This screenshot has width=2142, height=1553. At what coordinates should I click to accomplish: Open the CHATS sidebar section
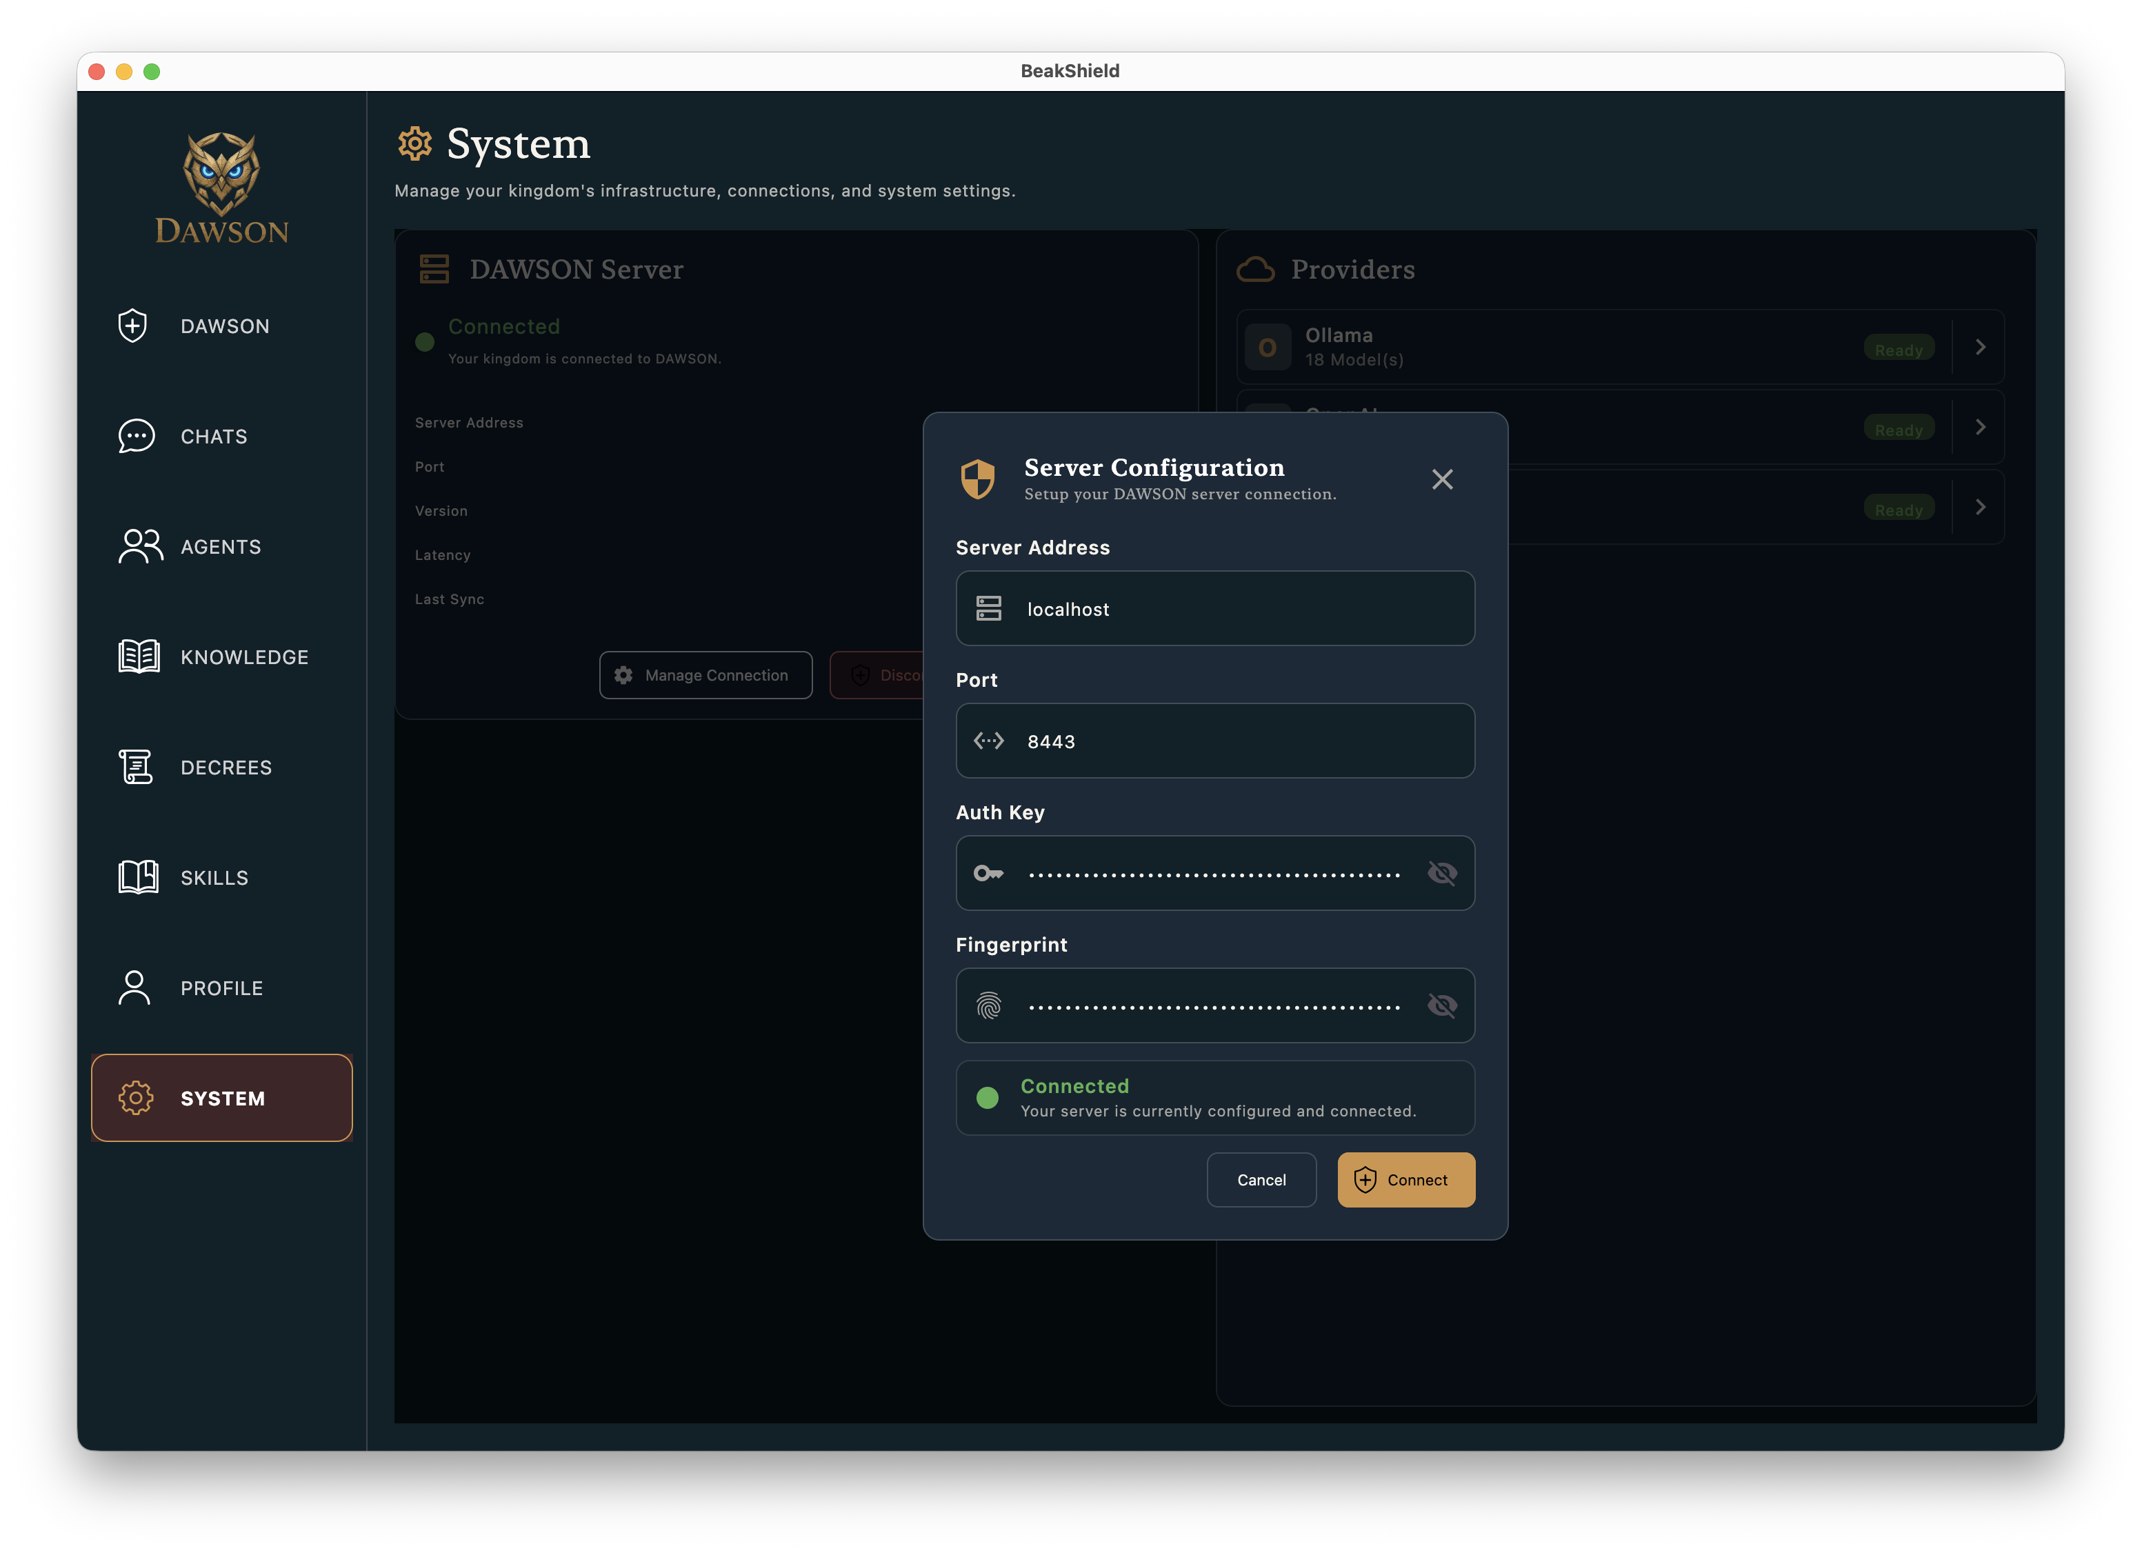222,437
